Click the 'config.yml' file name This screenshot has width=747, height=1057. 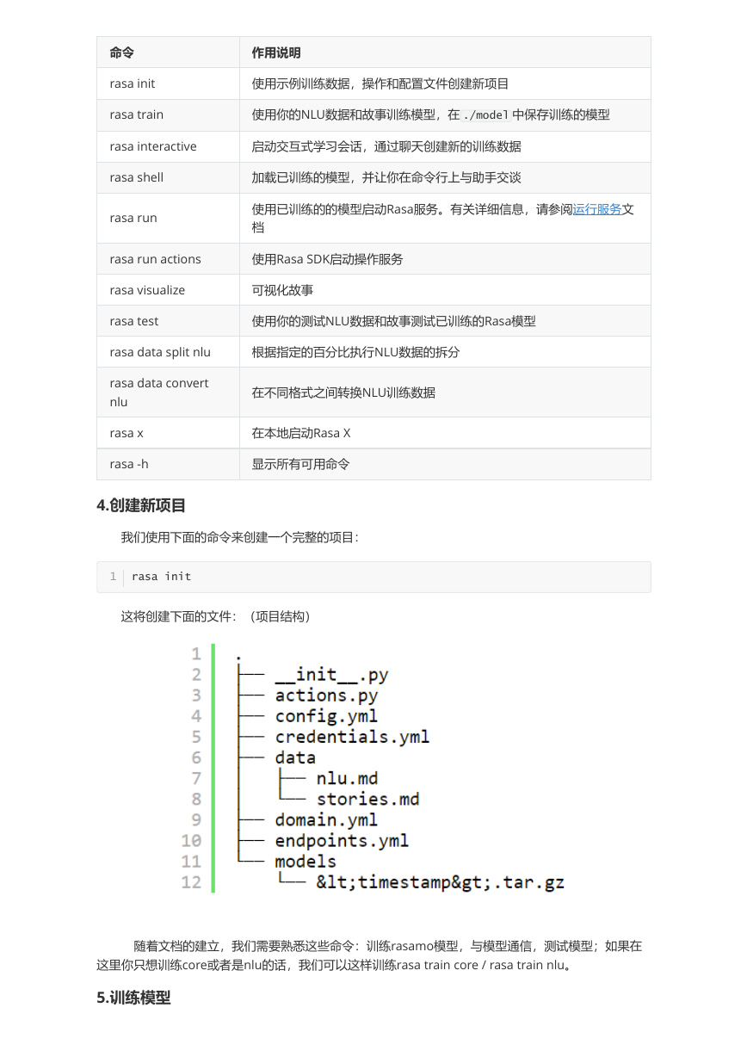[x=326, y=716]
